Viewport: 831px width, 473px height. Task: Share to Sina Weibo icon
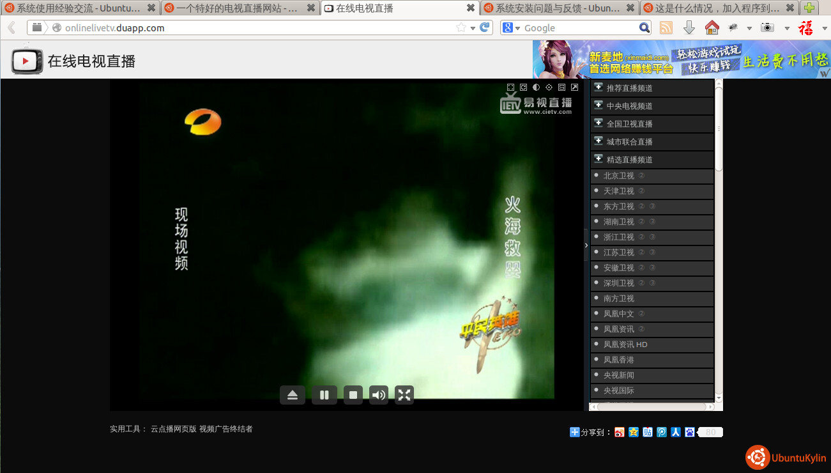619,432
